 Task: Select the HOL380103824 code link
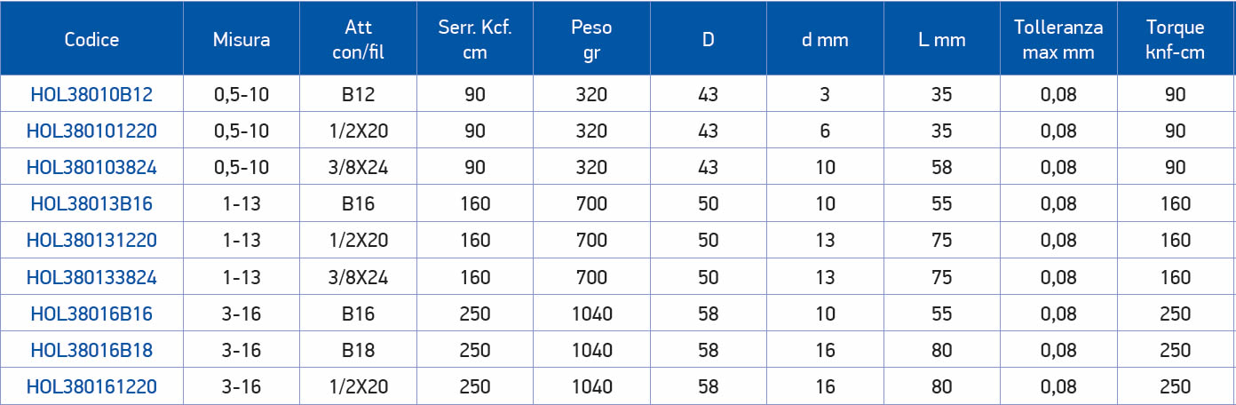point(91,168)
